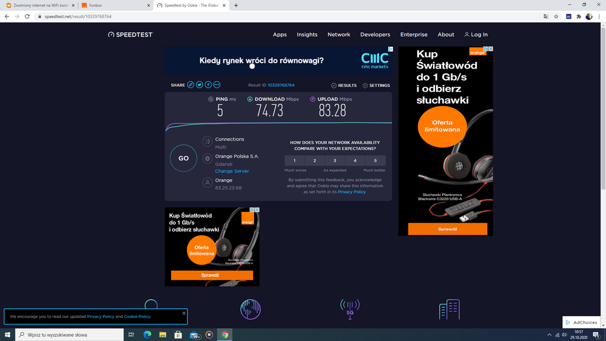
Task: Copy the result link via share icon
Action: (x=190, y=85)
